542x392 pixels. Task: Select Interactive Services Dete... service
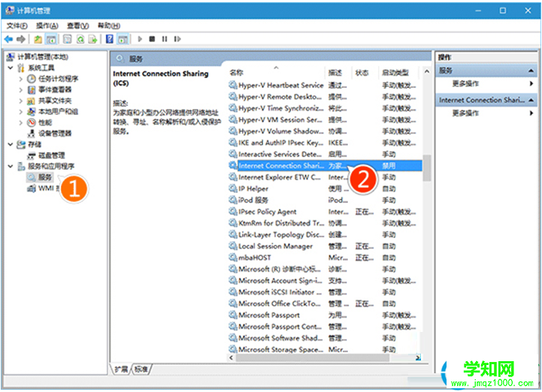tap(325, 154)
